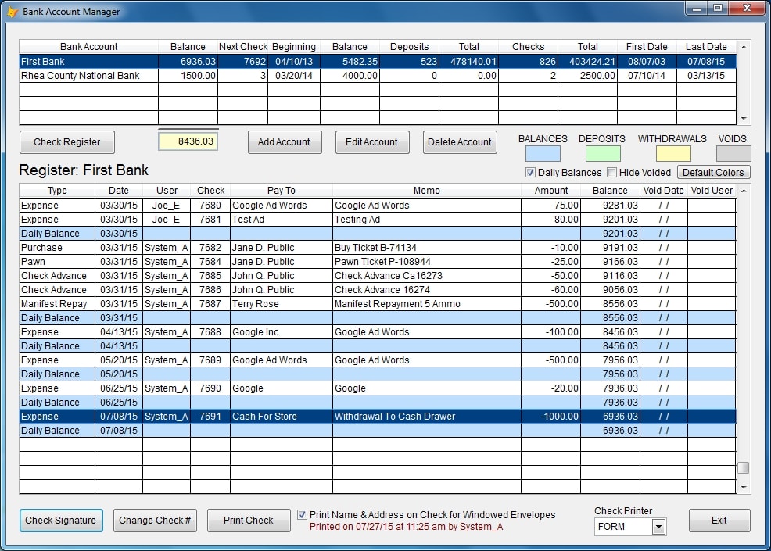771x551 pixels.
Task: Pick the BALANCES color swatch
Action: point(543,151)
